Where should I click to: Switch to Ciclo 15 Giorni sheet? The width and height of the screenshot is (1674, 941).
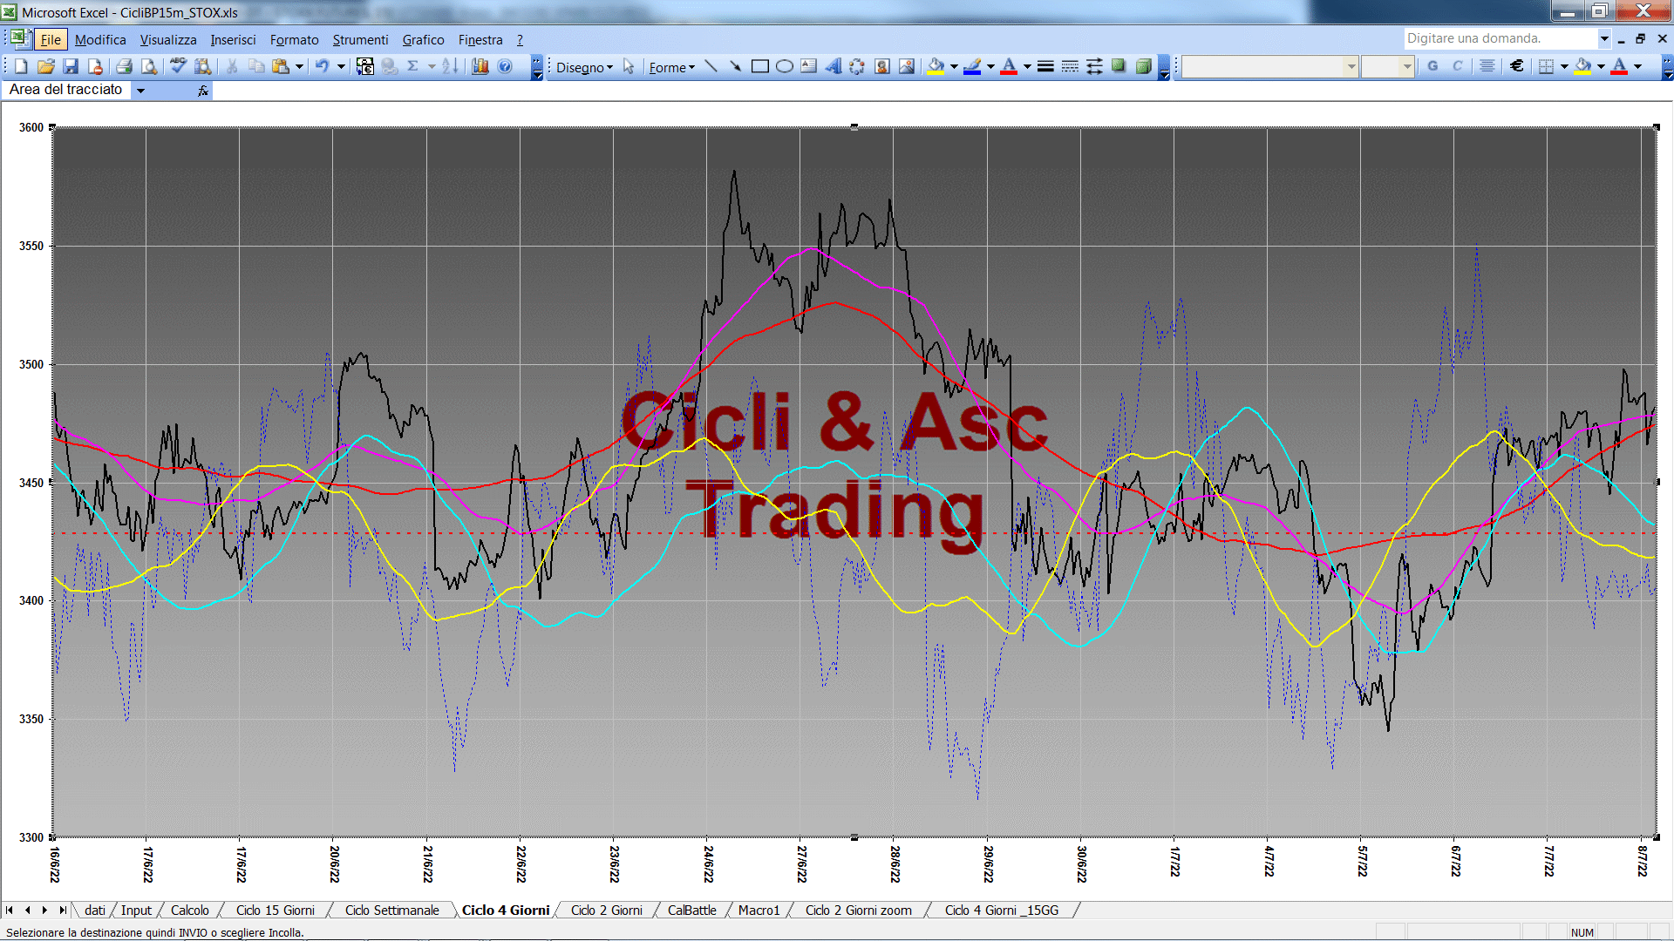pyautogui.click(x=275, y=910)
